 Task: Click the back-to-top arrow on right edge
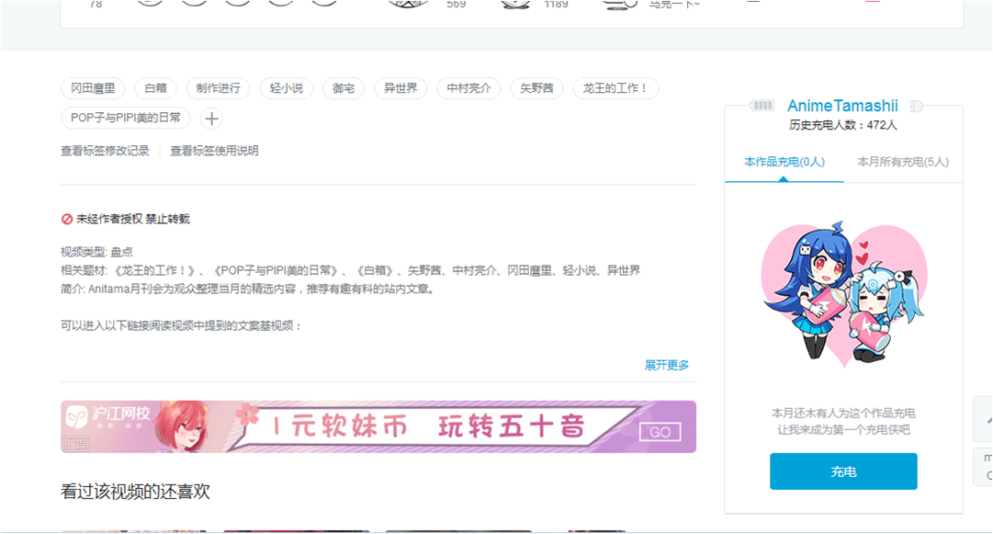(x=985, y=418)
